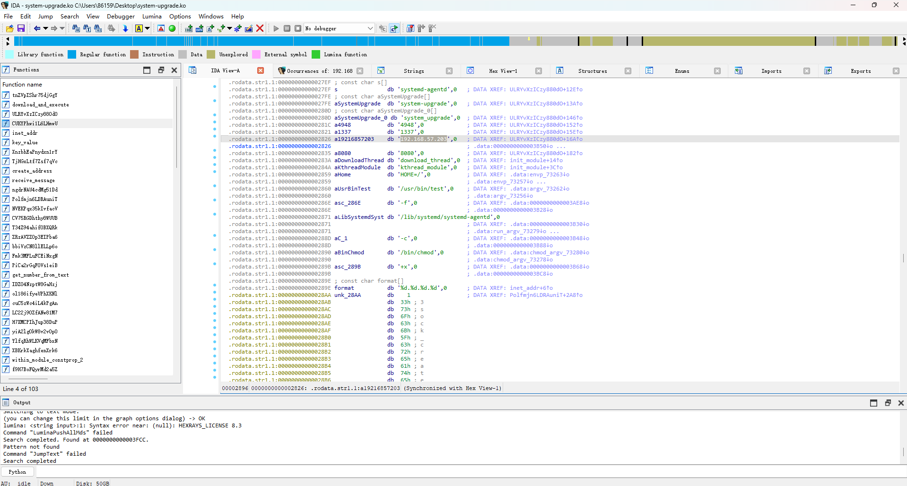Close the IDA View-A tab

261,70
